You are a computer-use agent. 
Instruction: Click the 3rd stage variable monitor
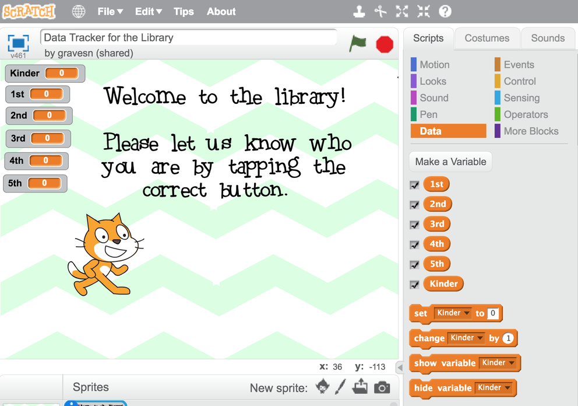pyautogui.click(x=38, y=139)
